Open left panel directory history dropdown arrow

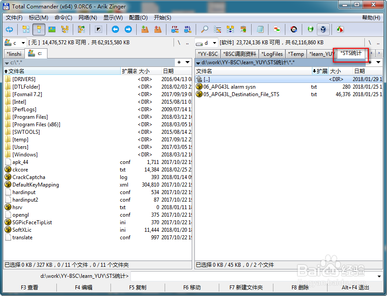(188, 62)
